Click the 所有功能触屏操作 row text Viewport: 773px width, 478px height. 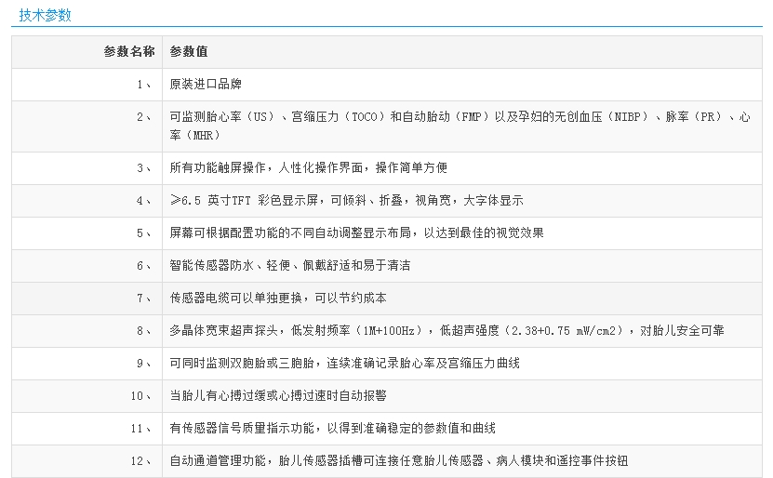pos(308,167)
